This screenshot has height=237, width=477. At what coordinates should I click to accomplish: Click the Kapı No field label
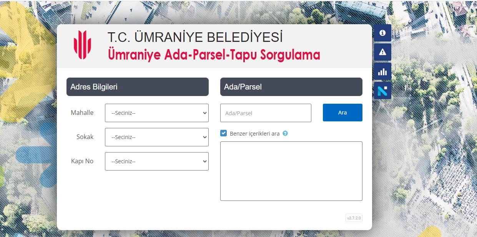coord(82,161)
